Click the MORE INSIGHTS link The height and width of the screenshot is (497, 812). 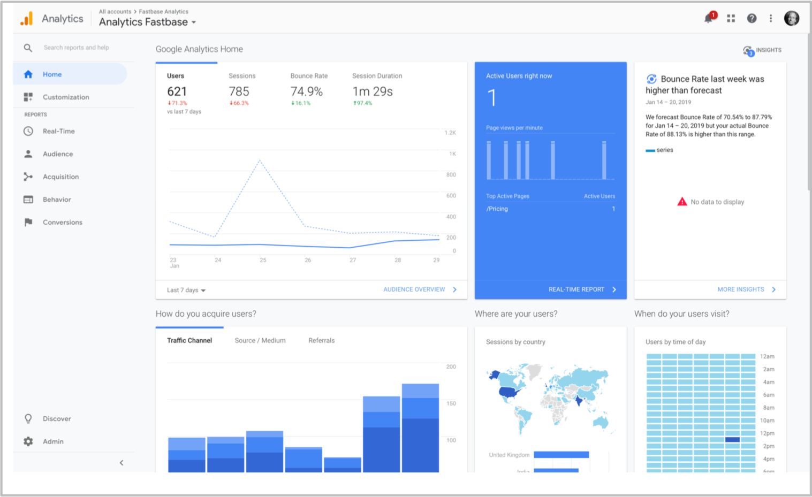click(741, 289)
